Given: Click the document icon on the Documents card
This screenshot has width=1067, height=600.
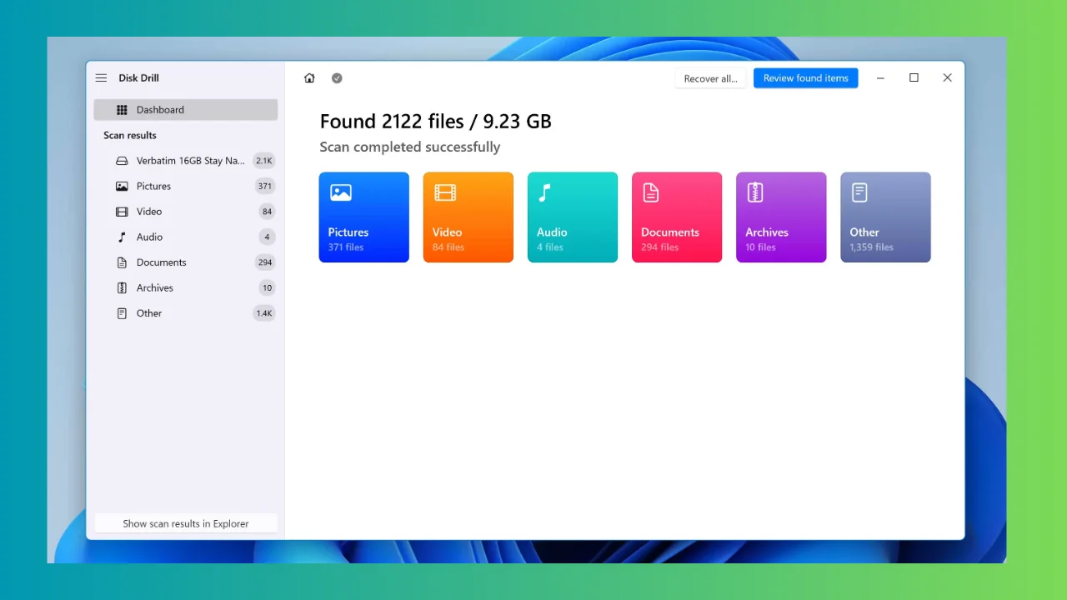Looking at the screenshot, I should 651,192.
